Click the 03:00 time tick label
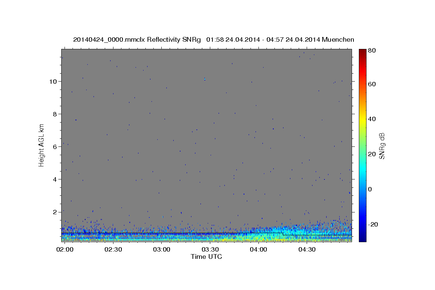435x290 pixels. pyautogui.click(x=162, y=249)
